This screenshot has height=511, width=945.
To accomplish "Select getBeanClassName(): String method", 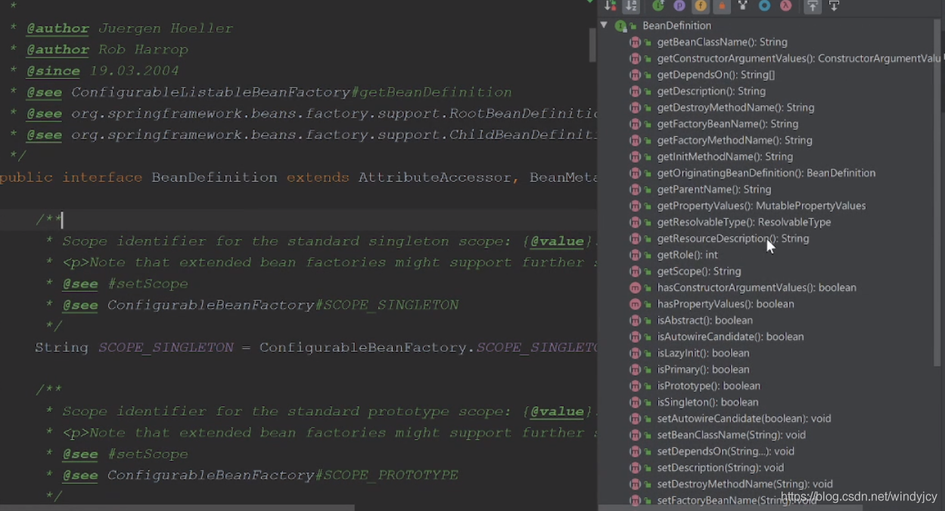I will (x=722, y=42).
